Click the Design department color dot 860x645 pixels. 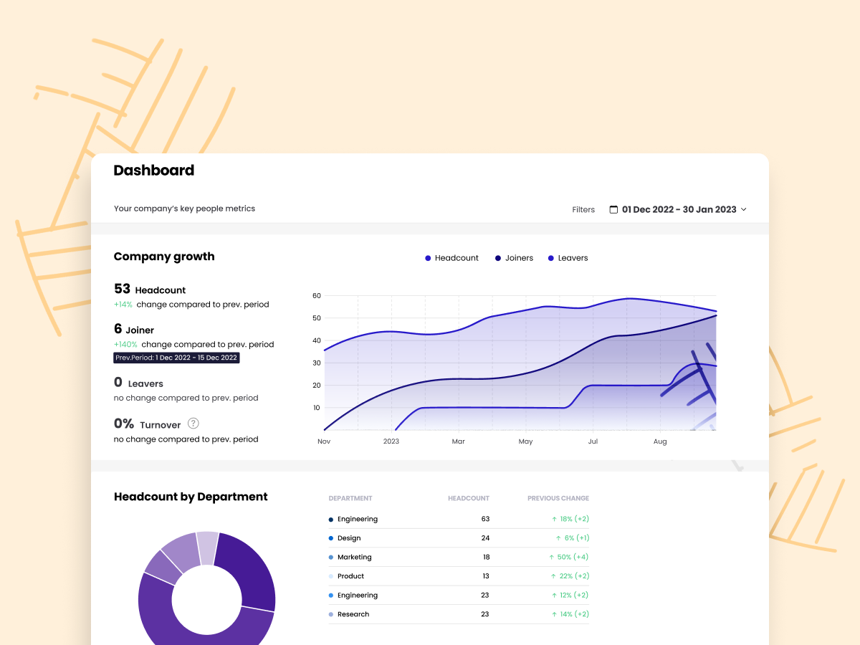point(330,537)
